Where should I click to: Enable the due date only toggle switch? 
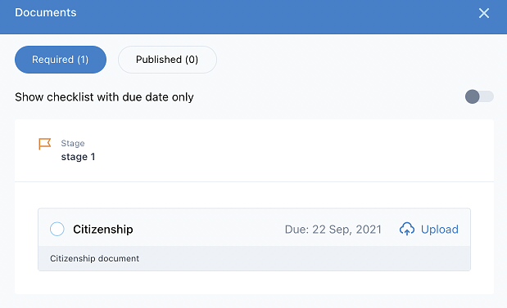click(x=479, y=96)
